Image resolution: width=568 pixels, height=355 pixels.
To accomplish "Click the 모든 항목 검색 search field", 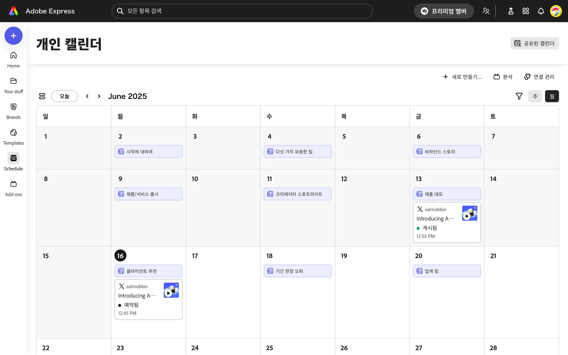I will tap(242, 11).
